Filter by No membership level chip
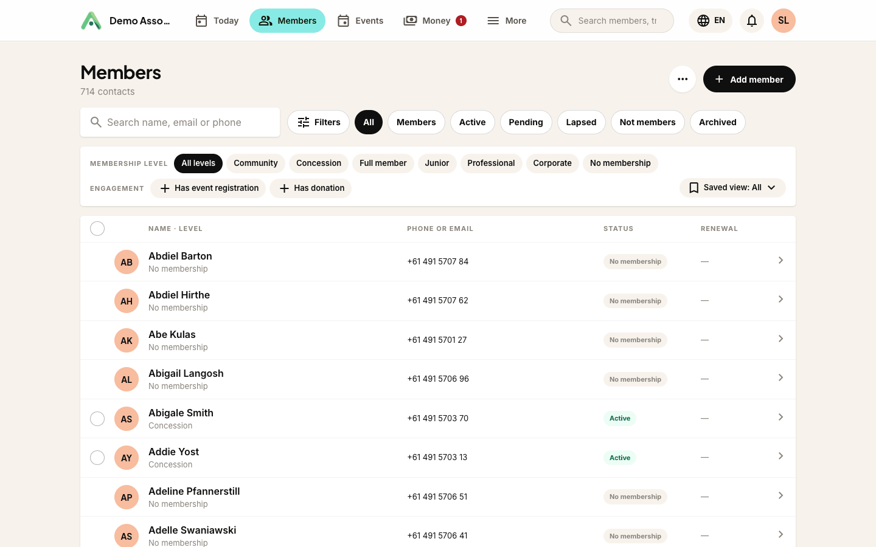 click(x=620, y=163)
